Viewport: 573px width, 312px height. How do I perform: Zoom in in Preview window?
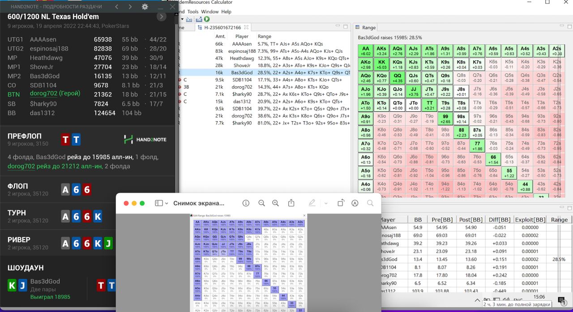tap(275, 203)
